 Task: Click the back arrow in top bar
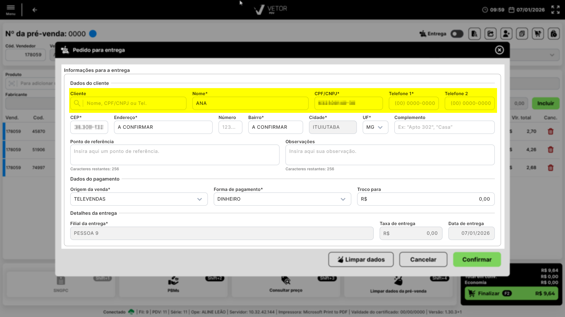pyautogui.click(x=35, y=10)
